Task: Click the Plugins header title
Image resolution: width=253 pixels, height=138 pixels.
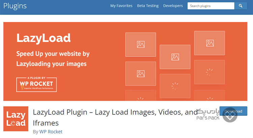Action: [x=15, y=6]
